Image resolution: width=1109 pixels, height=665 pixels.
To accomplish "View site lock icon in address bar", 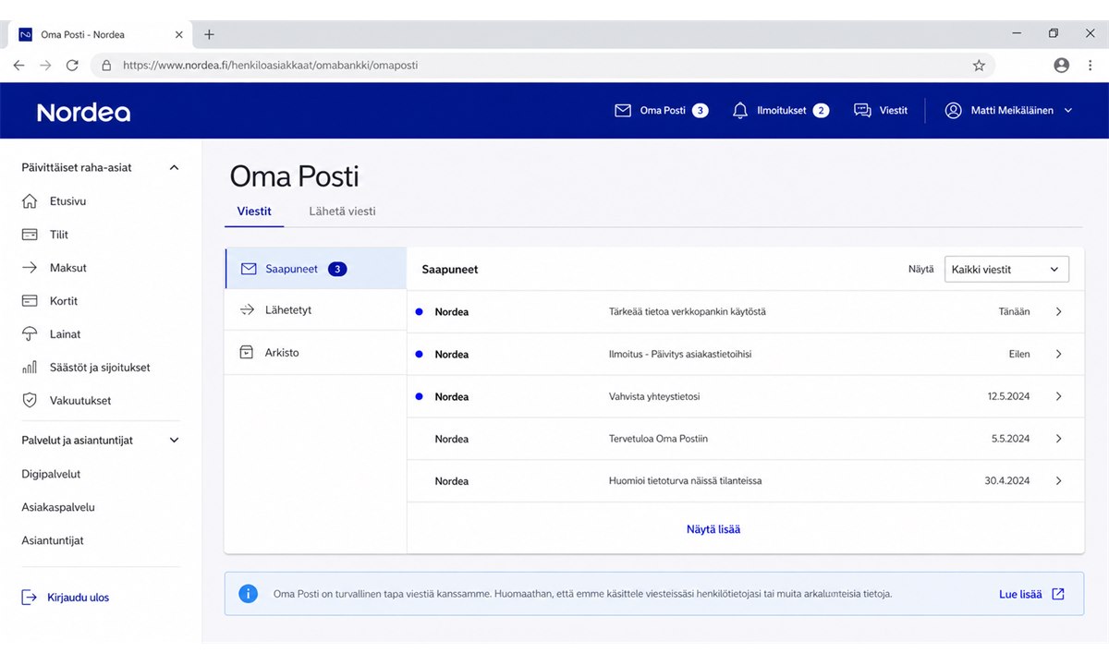I will (106, 66).
